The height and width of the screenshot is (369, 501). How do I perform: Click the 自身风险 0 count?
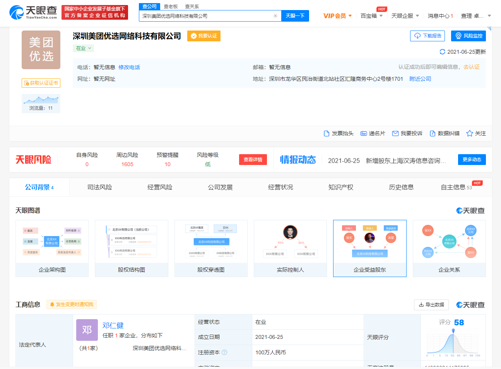click(x=87, y=164)
